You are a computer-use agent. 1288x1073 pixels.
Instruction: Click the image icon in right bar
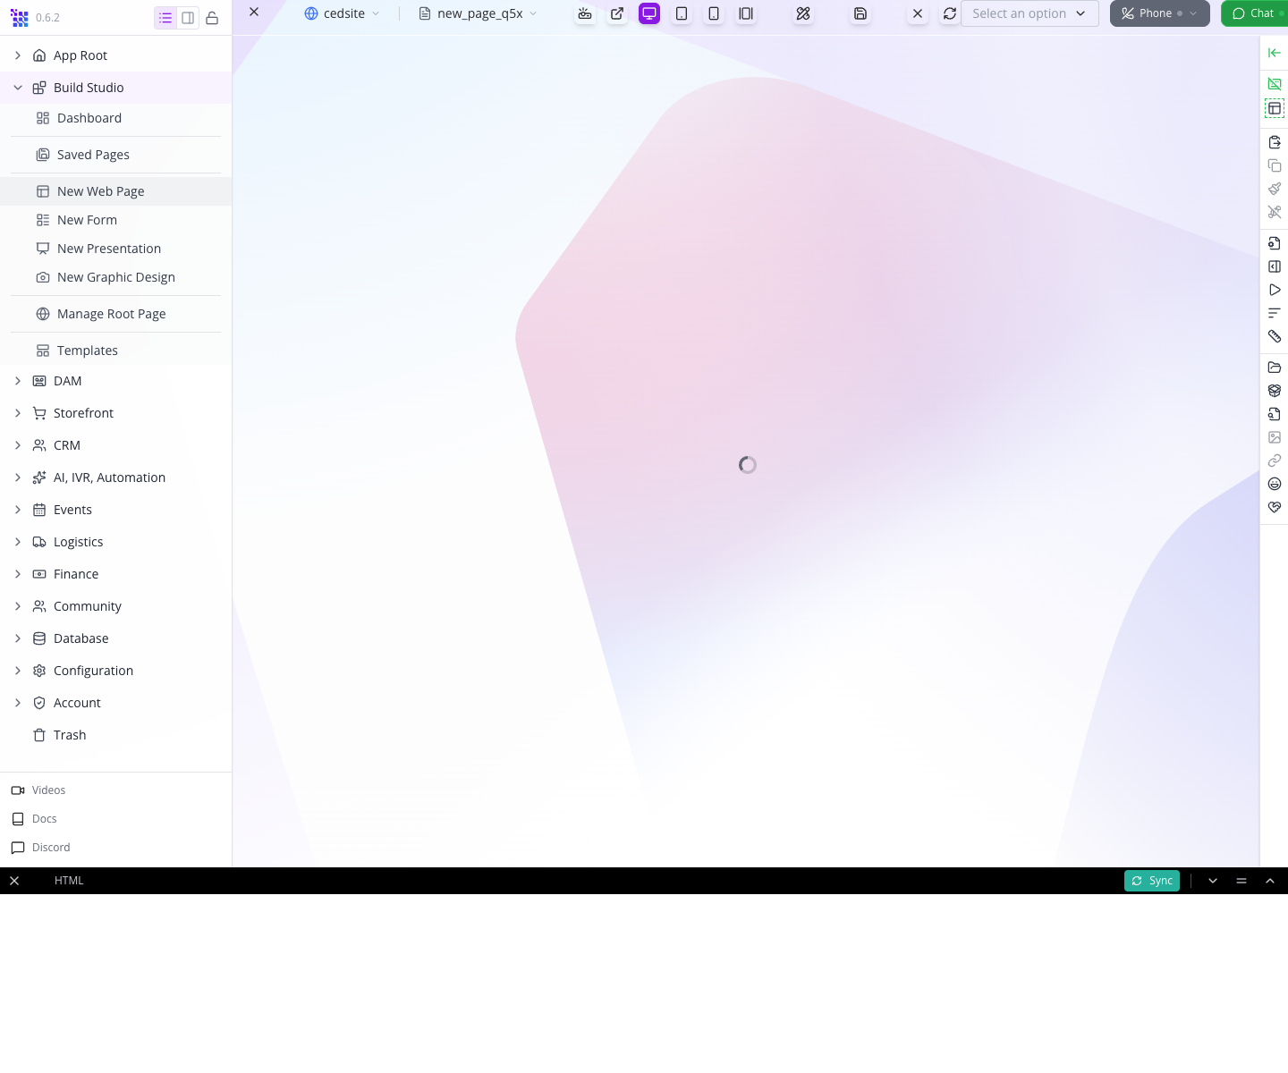(1275, 437)
